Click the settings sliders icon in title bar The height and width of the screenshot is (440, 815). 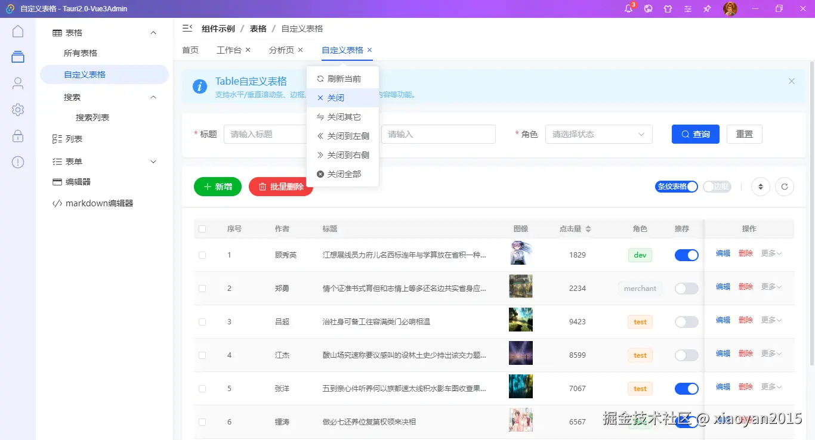click(x=687, y=8)
